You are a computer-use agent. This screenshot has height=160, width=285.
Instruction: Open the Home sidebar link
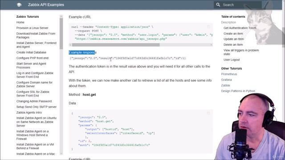click(20, 22)
